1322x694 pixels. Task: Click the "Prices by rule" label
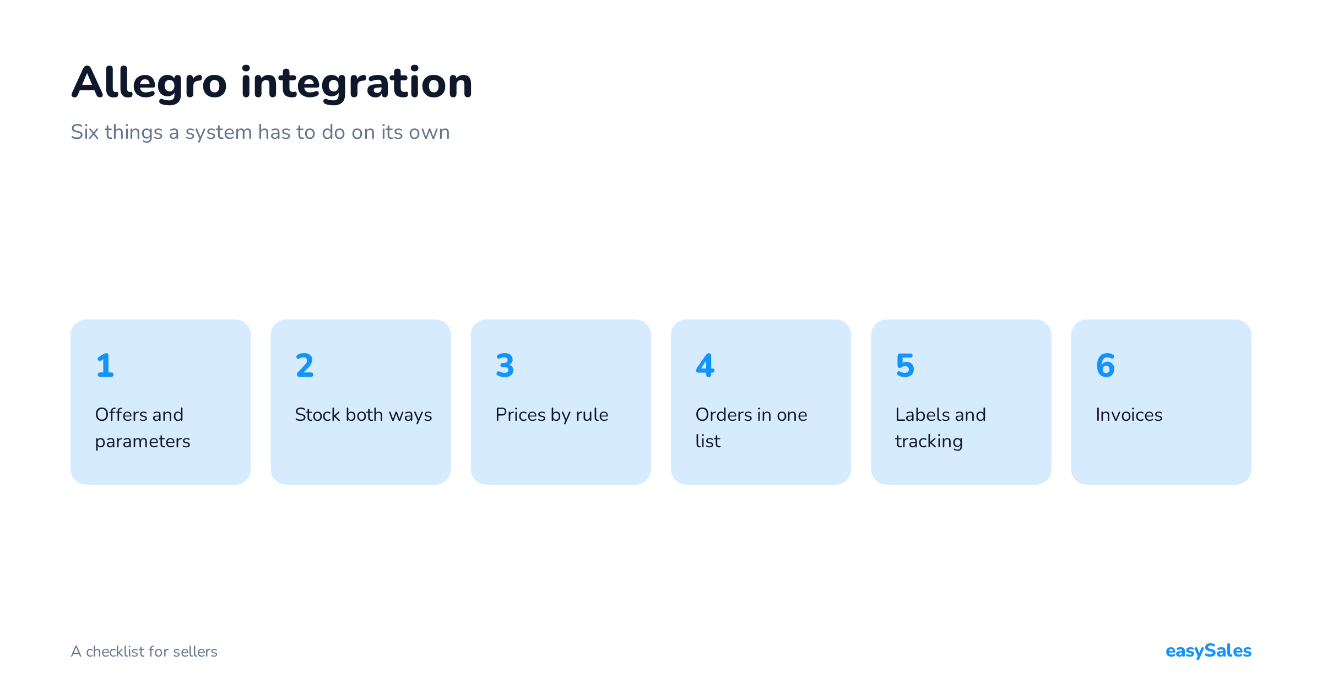[552, 415]
